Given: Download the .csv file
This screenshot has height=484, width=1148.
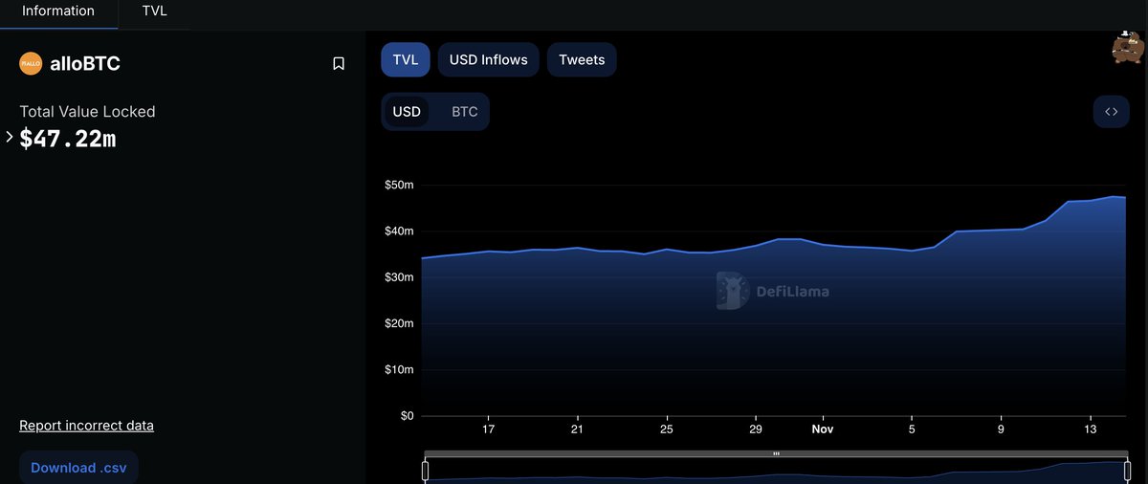Looking at the screenshot, I should point(78,468).
